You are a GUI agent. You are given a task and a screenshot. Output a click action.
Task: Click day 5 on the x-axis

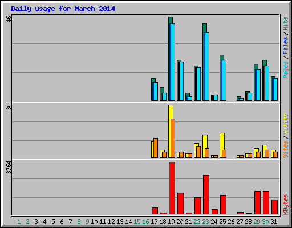coord(53,222)
